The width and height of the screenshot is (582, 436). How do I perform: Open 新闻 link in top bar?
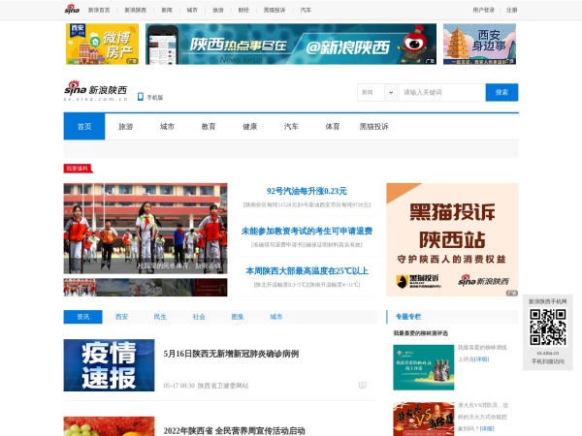tap(167, 10)
